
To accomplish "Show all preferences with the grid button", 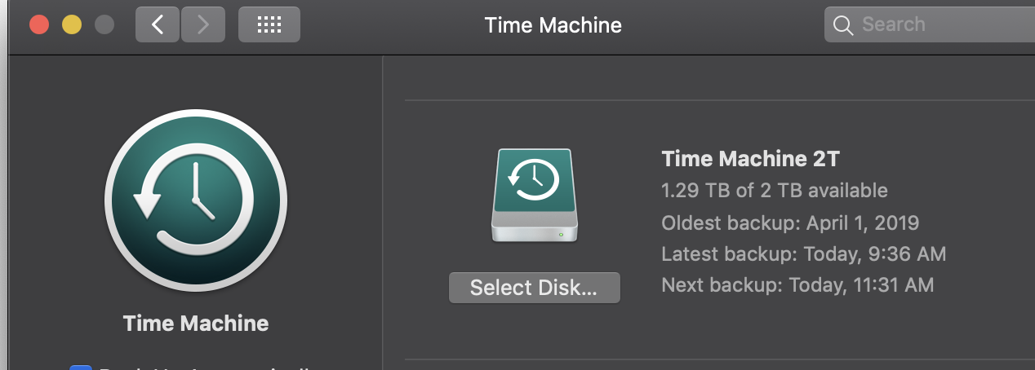I will point(269,24).
